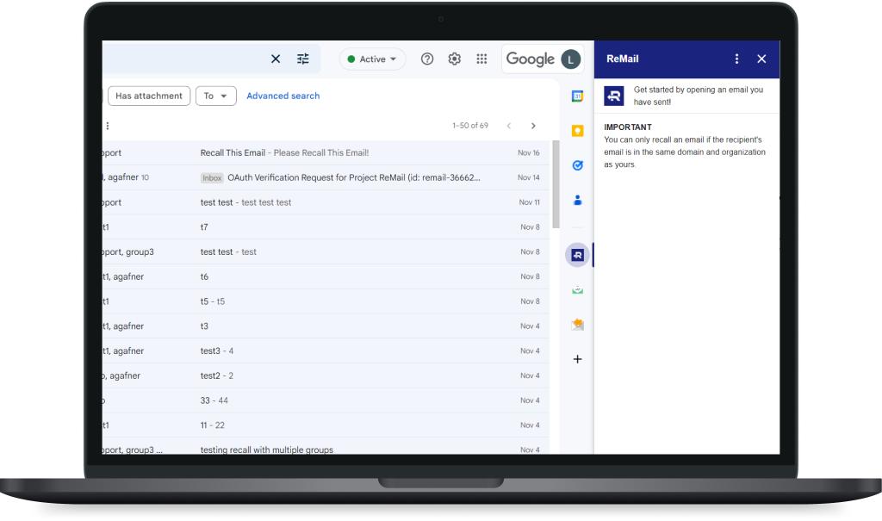
Task: Open the email with subject t6
Action: (x=326, y=276)
